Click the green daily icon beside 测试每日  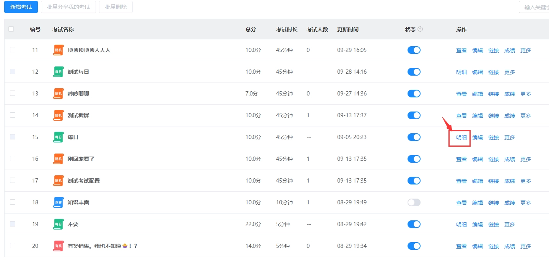click(x=58, y=72)
